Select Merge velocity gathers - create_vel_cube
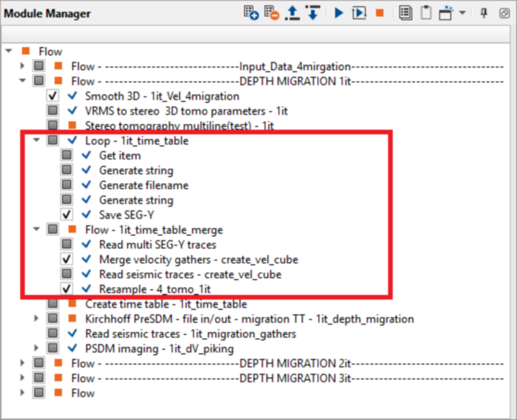 (198, 260)
